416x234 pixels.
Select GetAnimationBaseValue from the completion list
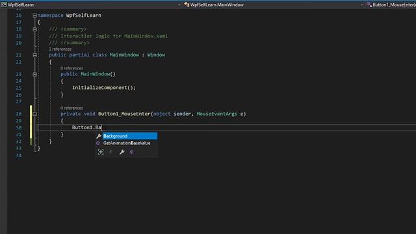tap(127, 143)
